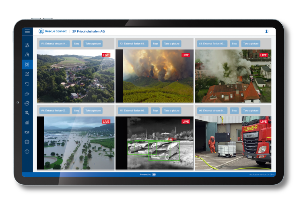Click the ZF Rescue Connect logo
The height and width of the screenshot is (200, 301).
[53, 31]
